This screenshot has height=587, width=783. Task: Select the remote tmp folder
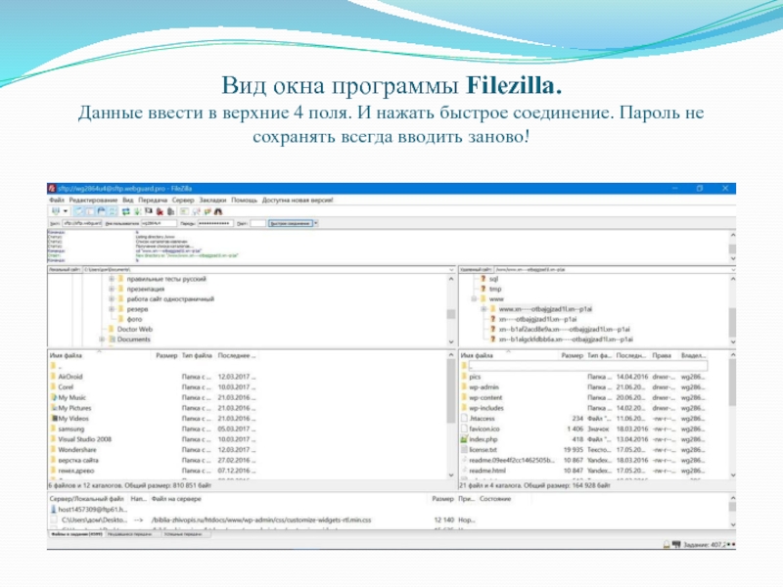tap(495, 289)
